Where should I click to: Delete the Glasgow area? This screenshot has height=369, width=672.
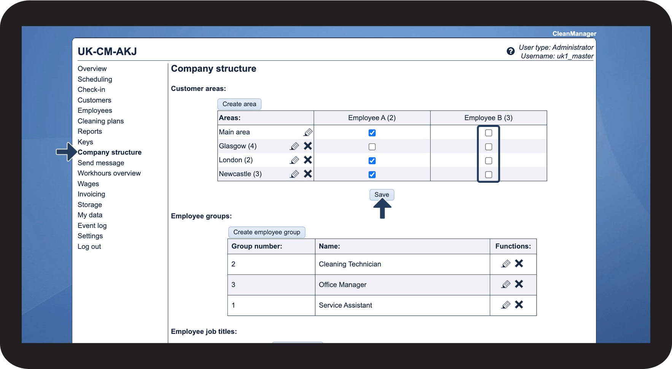coord(308,146)
